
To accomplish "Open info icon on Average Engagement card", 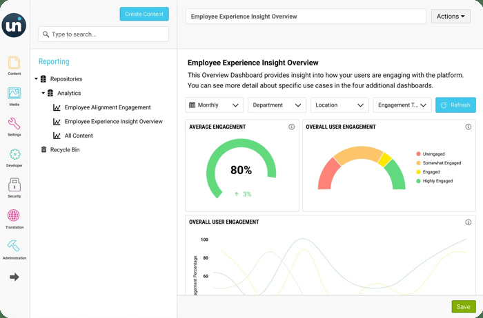I will [x=291, y=127].
